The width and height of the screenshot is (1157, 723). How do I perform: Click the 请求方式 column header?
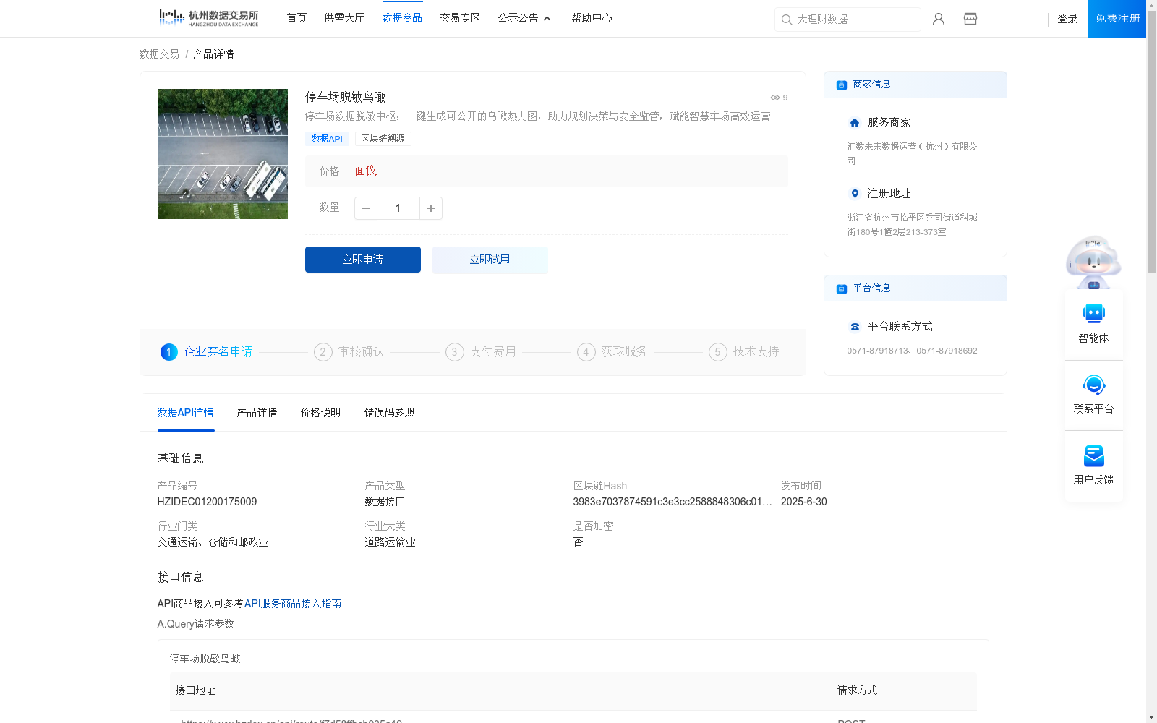[857, 690]
